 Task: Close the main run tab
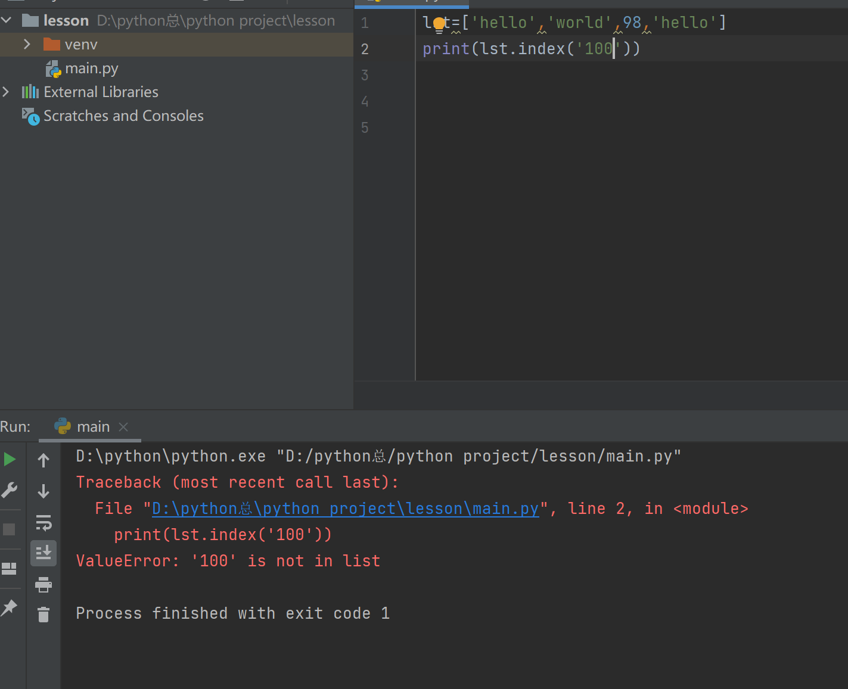coord(123,427)
